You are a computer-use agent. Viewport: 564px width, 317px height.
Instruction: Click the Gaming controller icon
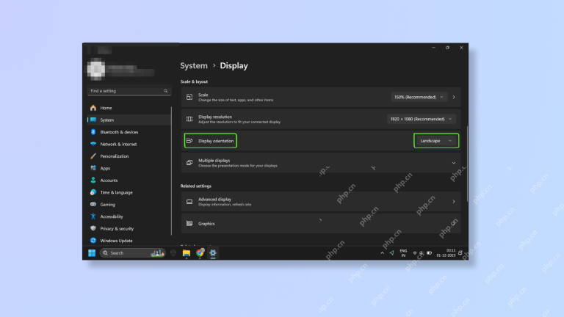tap(93, 204)
